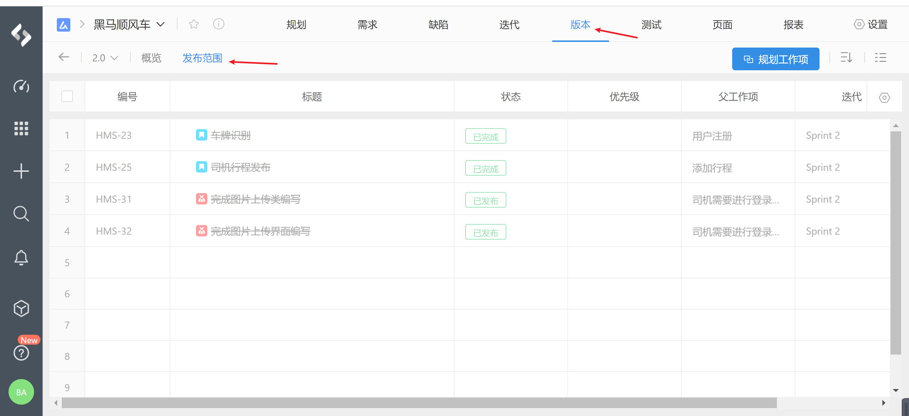
Task: Open the 2.0 version dropdown
Action: point(105,58)
